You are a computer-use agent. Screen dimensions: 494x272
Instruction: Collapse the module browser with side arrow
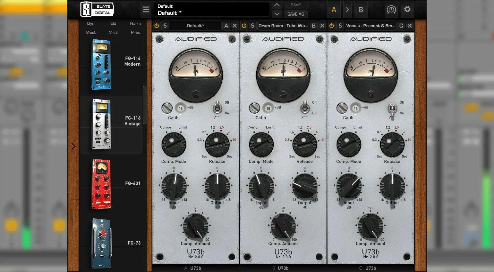coord(73,146)
